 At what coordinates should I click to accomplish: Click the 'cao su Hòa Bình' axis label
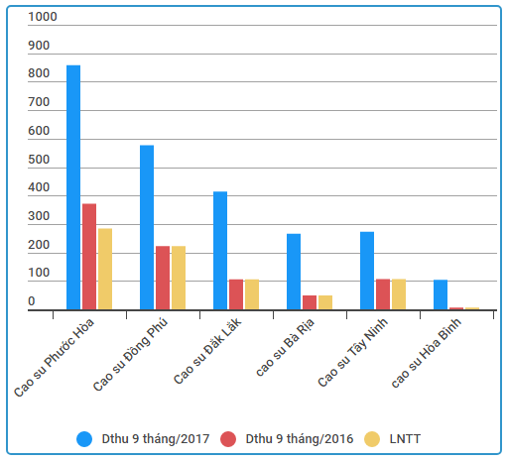coord(426,353)
